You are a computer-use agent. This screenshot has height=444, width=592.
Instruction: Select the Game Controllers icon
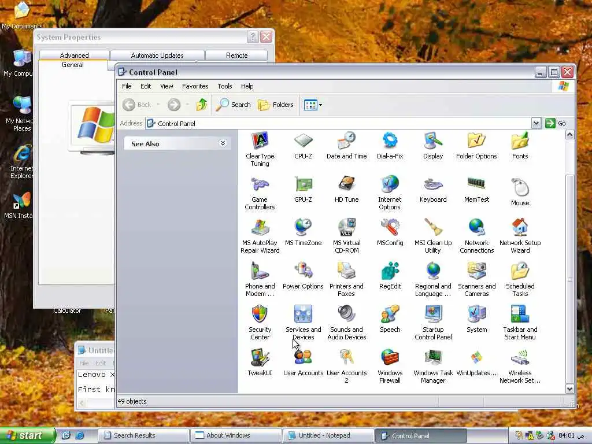tap(260, 193)
